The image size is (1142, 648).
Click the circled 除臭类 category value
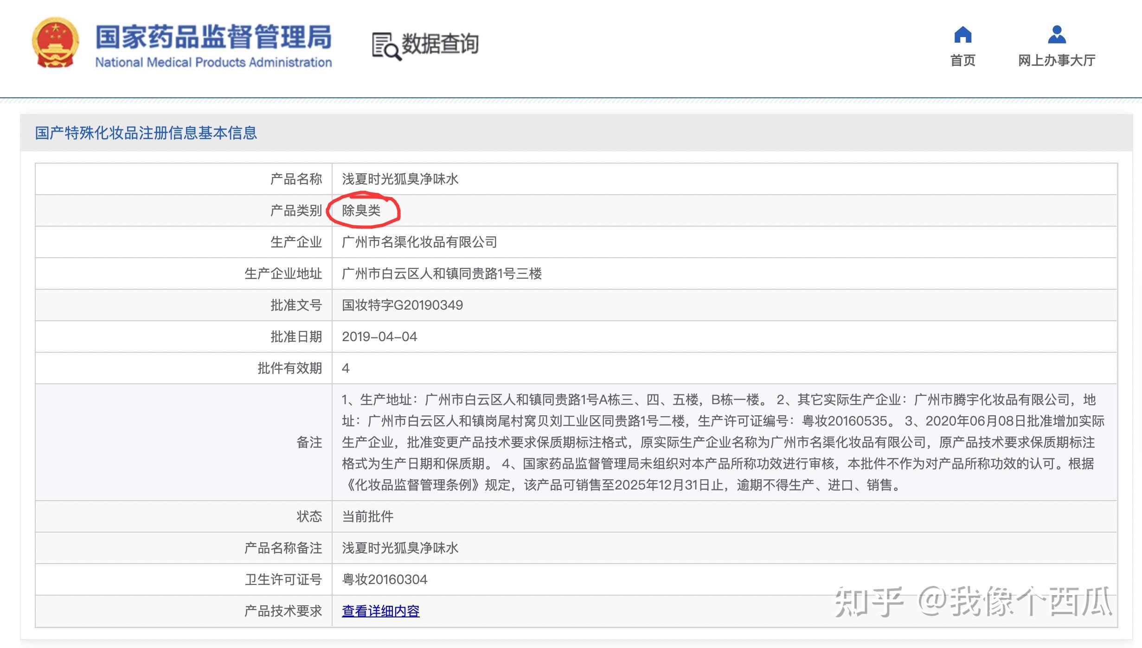click(x=361, y=210)
